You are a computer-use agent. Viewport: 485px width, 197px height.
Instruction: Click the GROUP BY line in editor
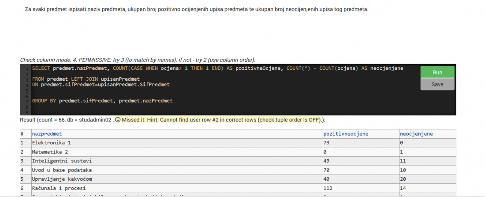click(102, 100)
